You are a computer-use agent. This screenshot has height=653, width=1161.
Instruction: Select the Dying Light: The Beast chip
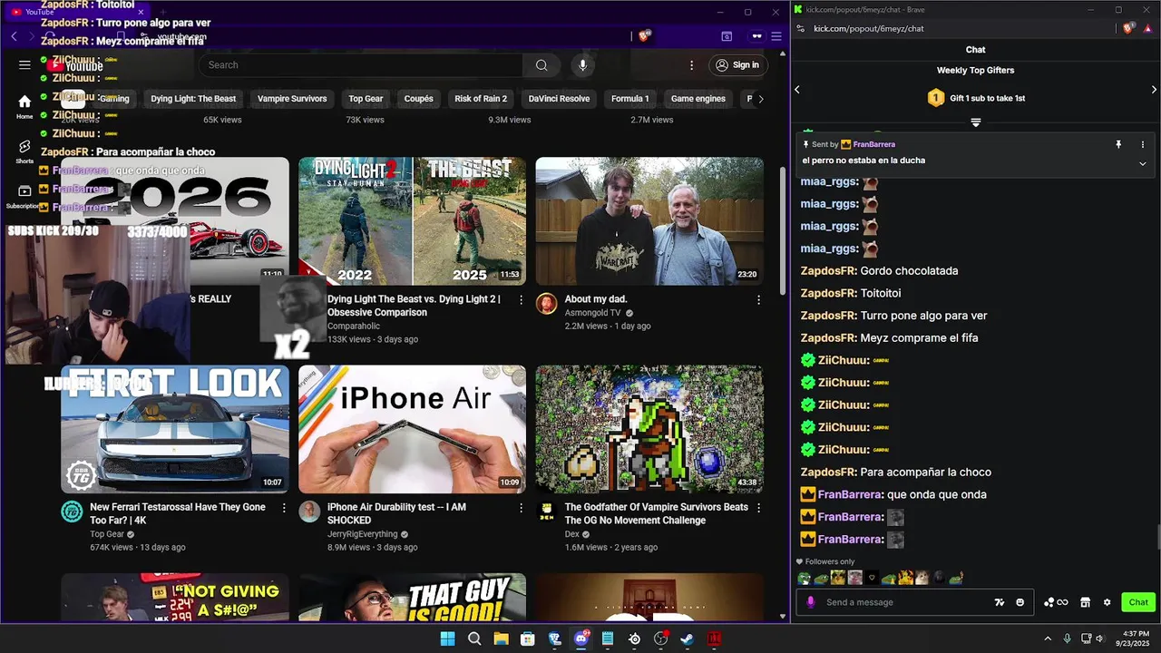(193, 99)
